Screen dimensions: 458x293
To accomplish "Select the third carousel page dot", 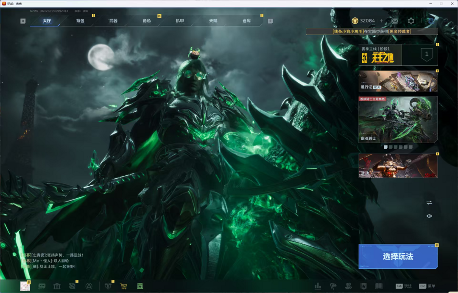I will [x=396, y=147].
